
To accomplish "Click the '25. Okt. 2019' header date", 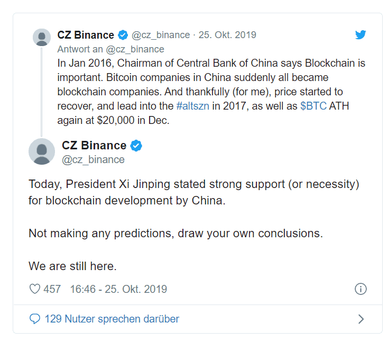I will pyautogui.click(x=227, y=35).
